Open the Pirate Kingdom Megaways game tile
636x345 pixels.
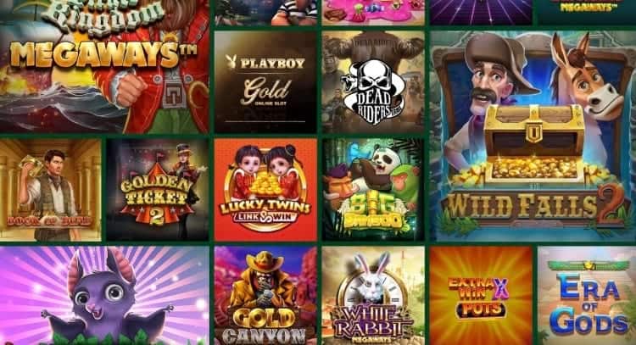pyautogui.click(x=104, y=66)
